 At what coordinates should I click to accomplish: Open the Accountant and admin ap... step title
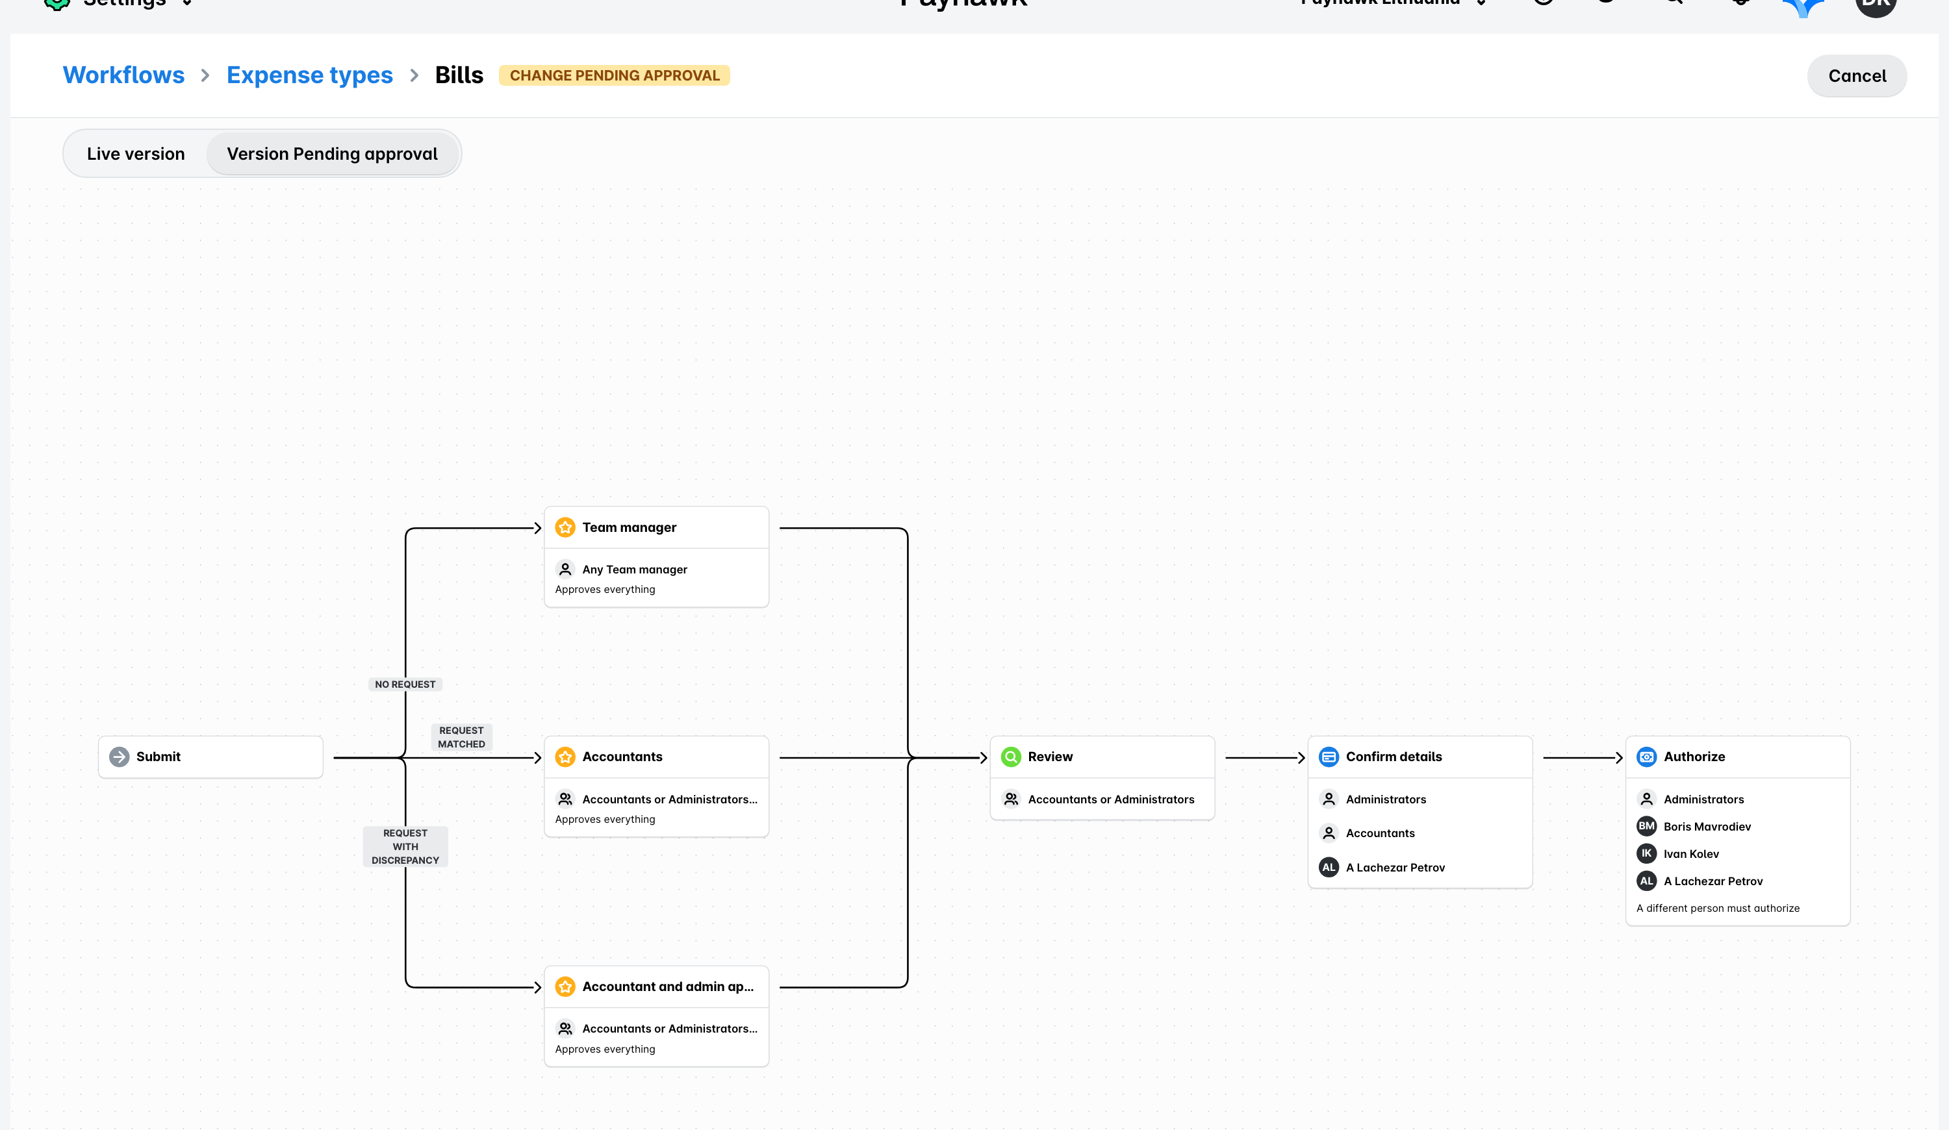[667, 986]
